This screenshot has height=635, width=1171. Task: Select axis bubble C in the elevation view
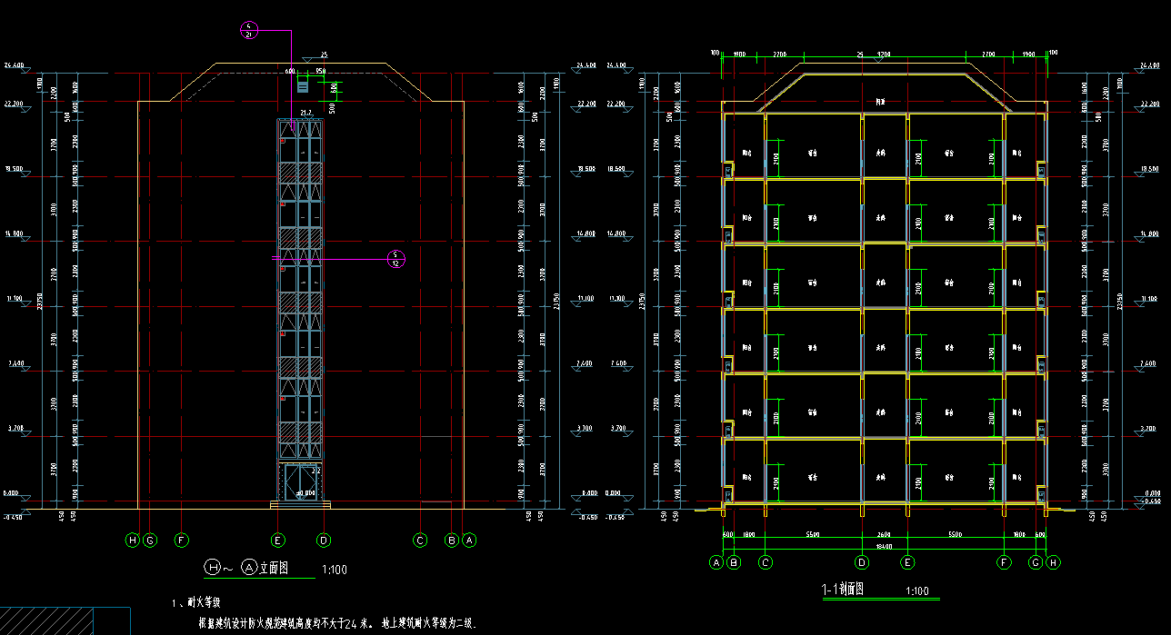420,541
